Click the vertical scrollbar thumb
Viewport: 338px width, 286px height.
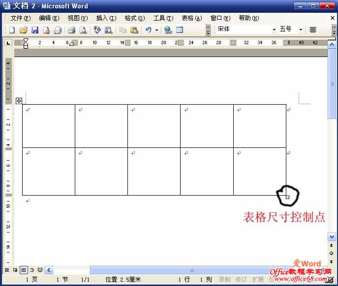point(332,84)
